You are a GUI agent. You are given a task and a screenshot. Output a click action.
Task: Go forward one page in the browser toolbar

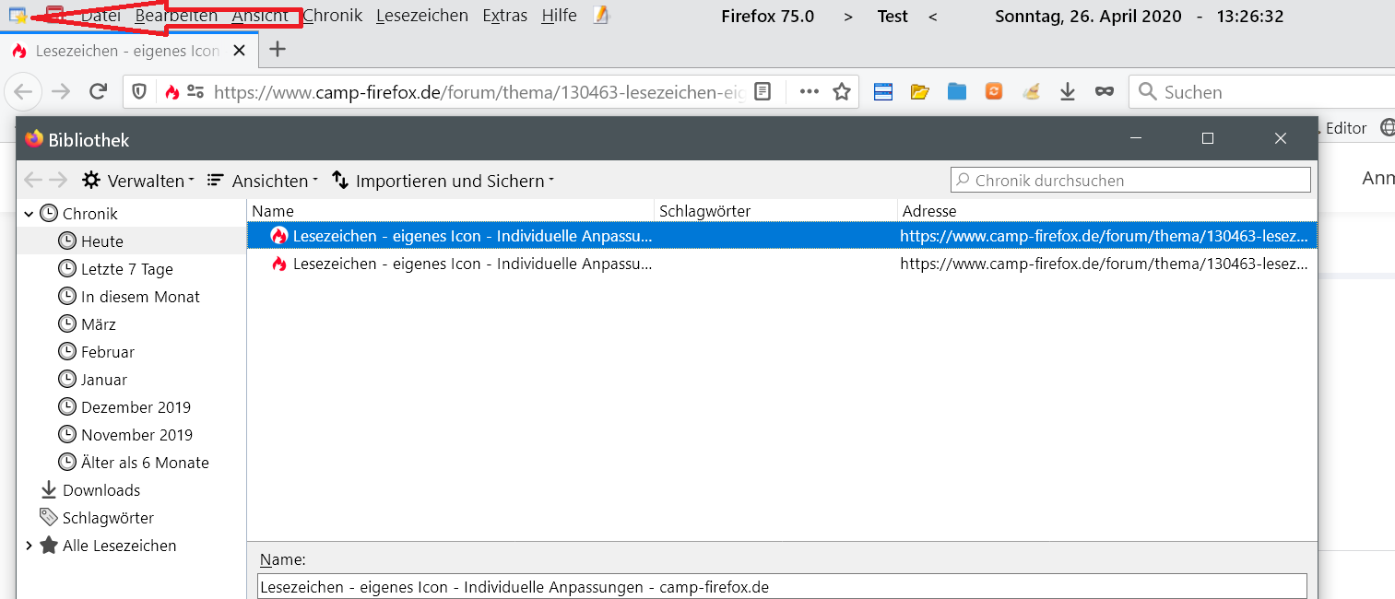point(61,91)
